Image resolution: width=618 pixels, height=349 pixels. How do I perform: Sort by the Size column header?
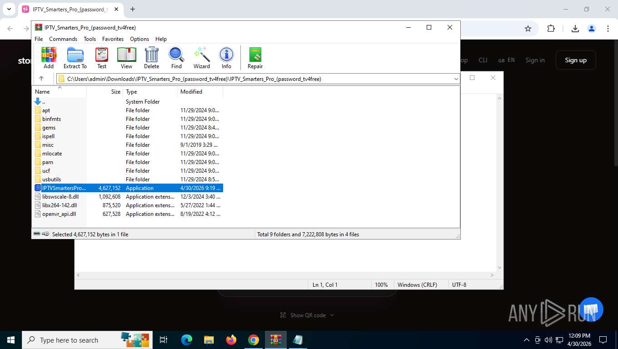(x=105, y=92)
